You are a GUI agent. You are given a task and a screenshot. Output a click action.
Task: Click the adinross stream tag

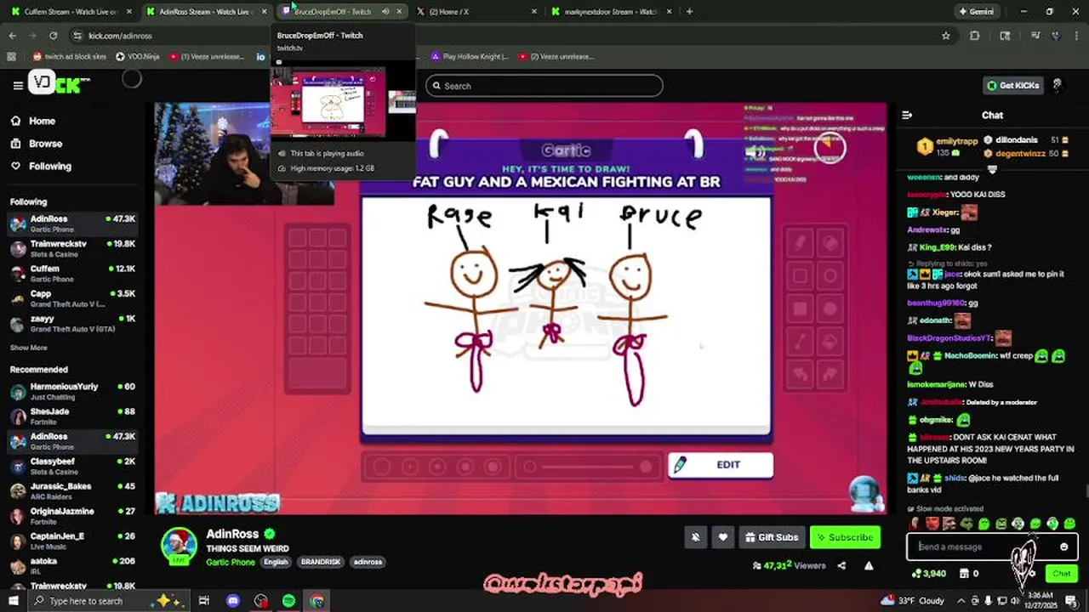[x=368, y=562]
